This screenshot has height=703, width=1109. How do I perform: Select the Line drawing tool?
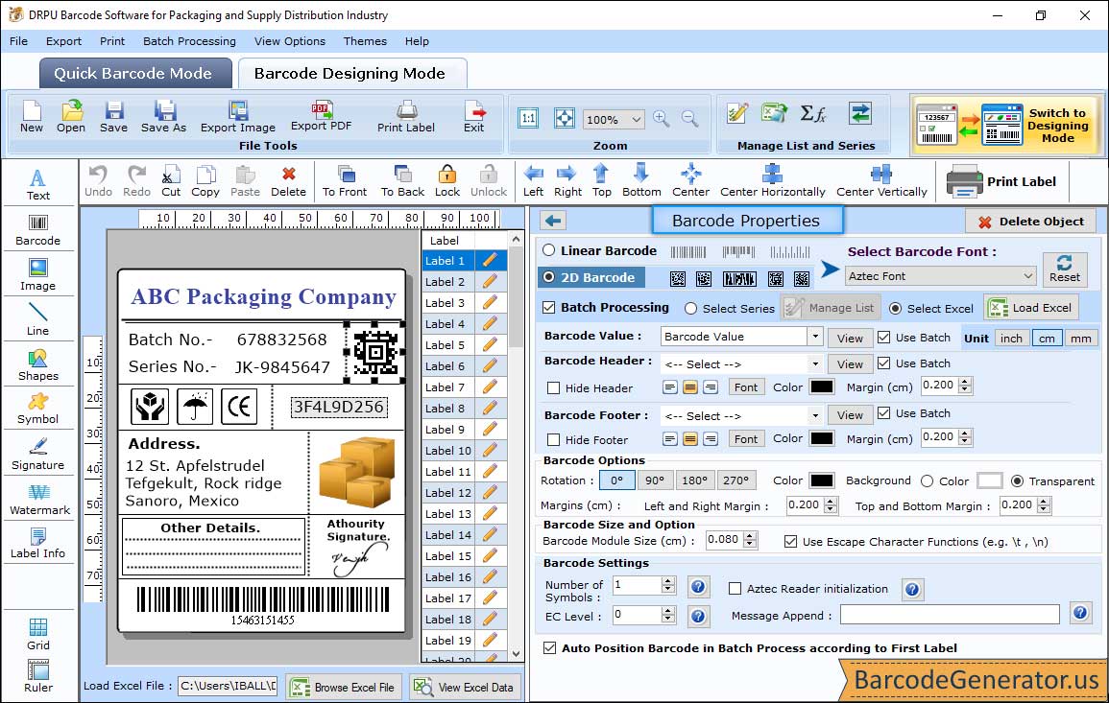click(x=38, y=319)
